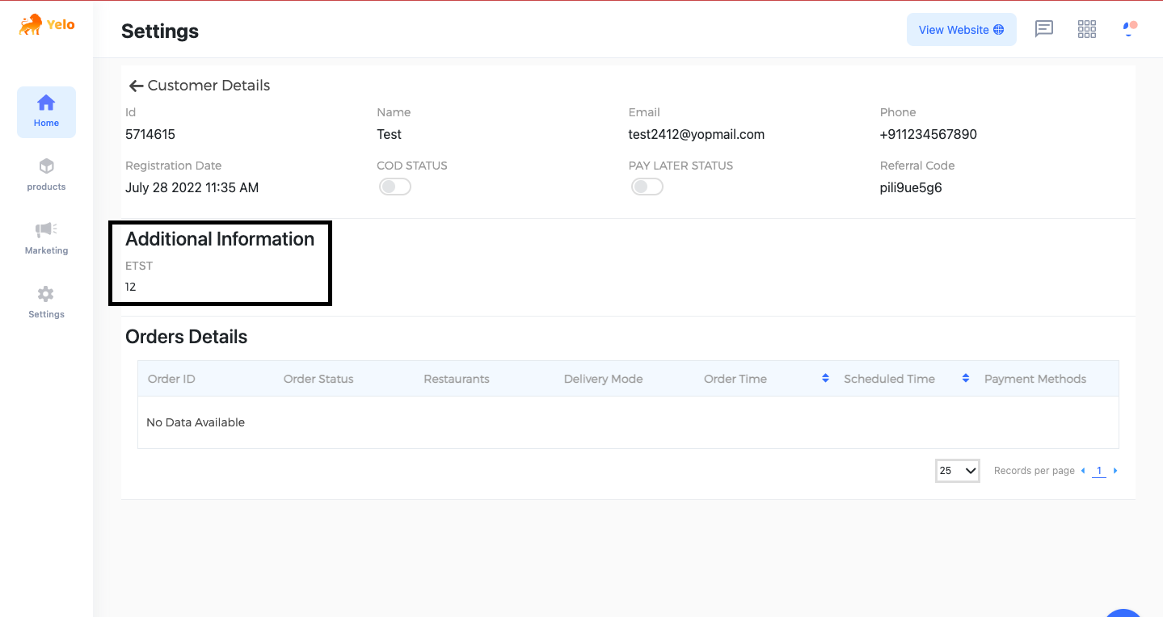Click the customer email test2412@yopmail.com
Image resolution: width=1163 pixels, height=617 pixels.
(x=697, y=134)
